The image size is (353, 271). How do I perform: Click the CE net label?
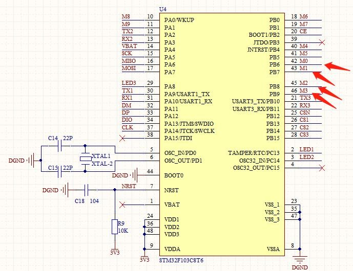pyautogui.click(x=303, y=31)
